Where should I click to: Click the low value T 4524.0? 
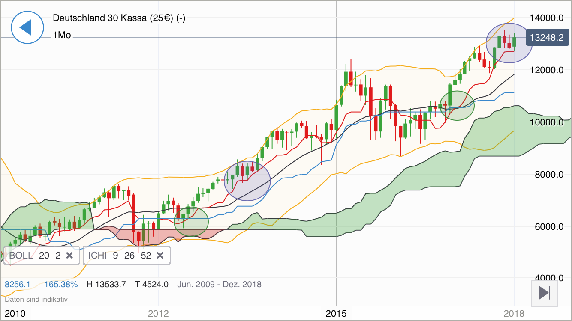pyautogui.click(x=151, y=284)
